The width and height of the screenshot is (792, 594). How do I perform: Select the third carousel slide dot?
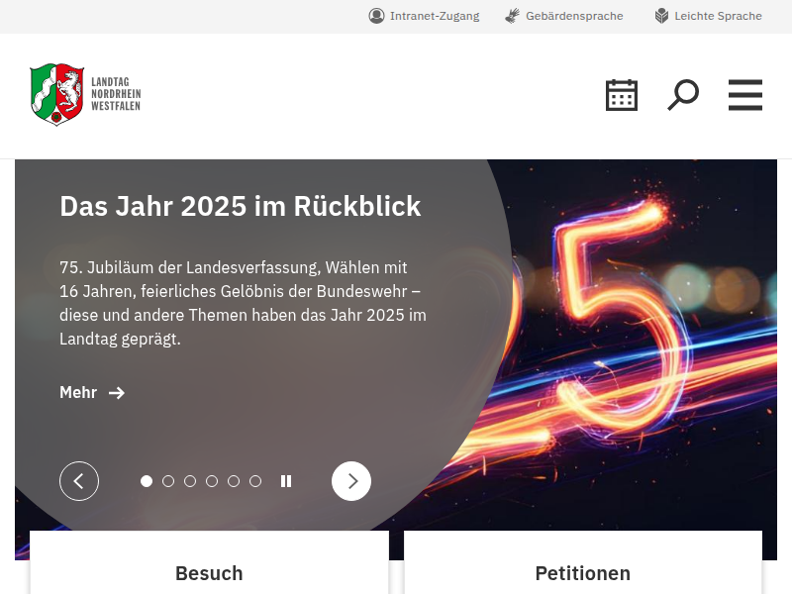190,481
